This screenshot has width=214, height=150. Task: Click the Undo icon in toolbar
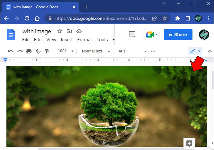(x=11, y=51)
